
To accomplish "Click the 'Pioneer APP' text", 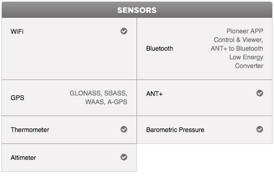I will 245,31.
